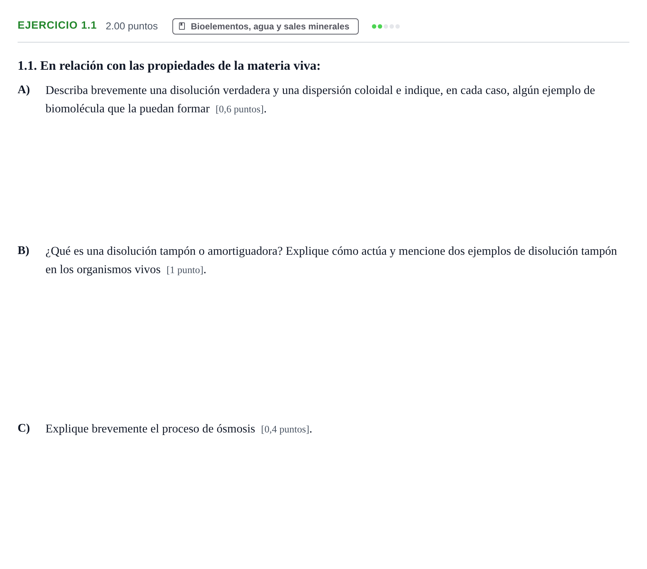Click the B) question label
This screenshot has width=647, height=569.
pos(23,250)
